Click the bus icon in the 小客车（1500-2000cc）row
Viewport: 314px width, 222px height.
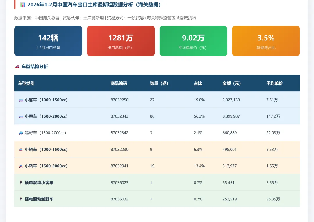point(20,116)
